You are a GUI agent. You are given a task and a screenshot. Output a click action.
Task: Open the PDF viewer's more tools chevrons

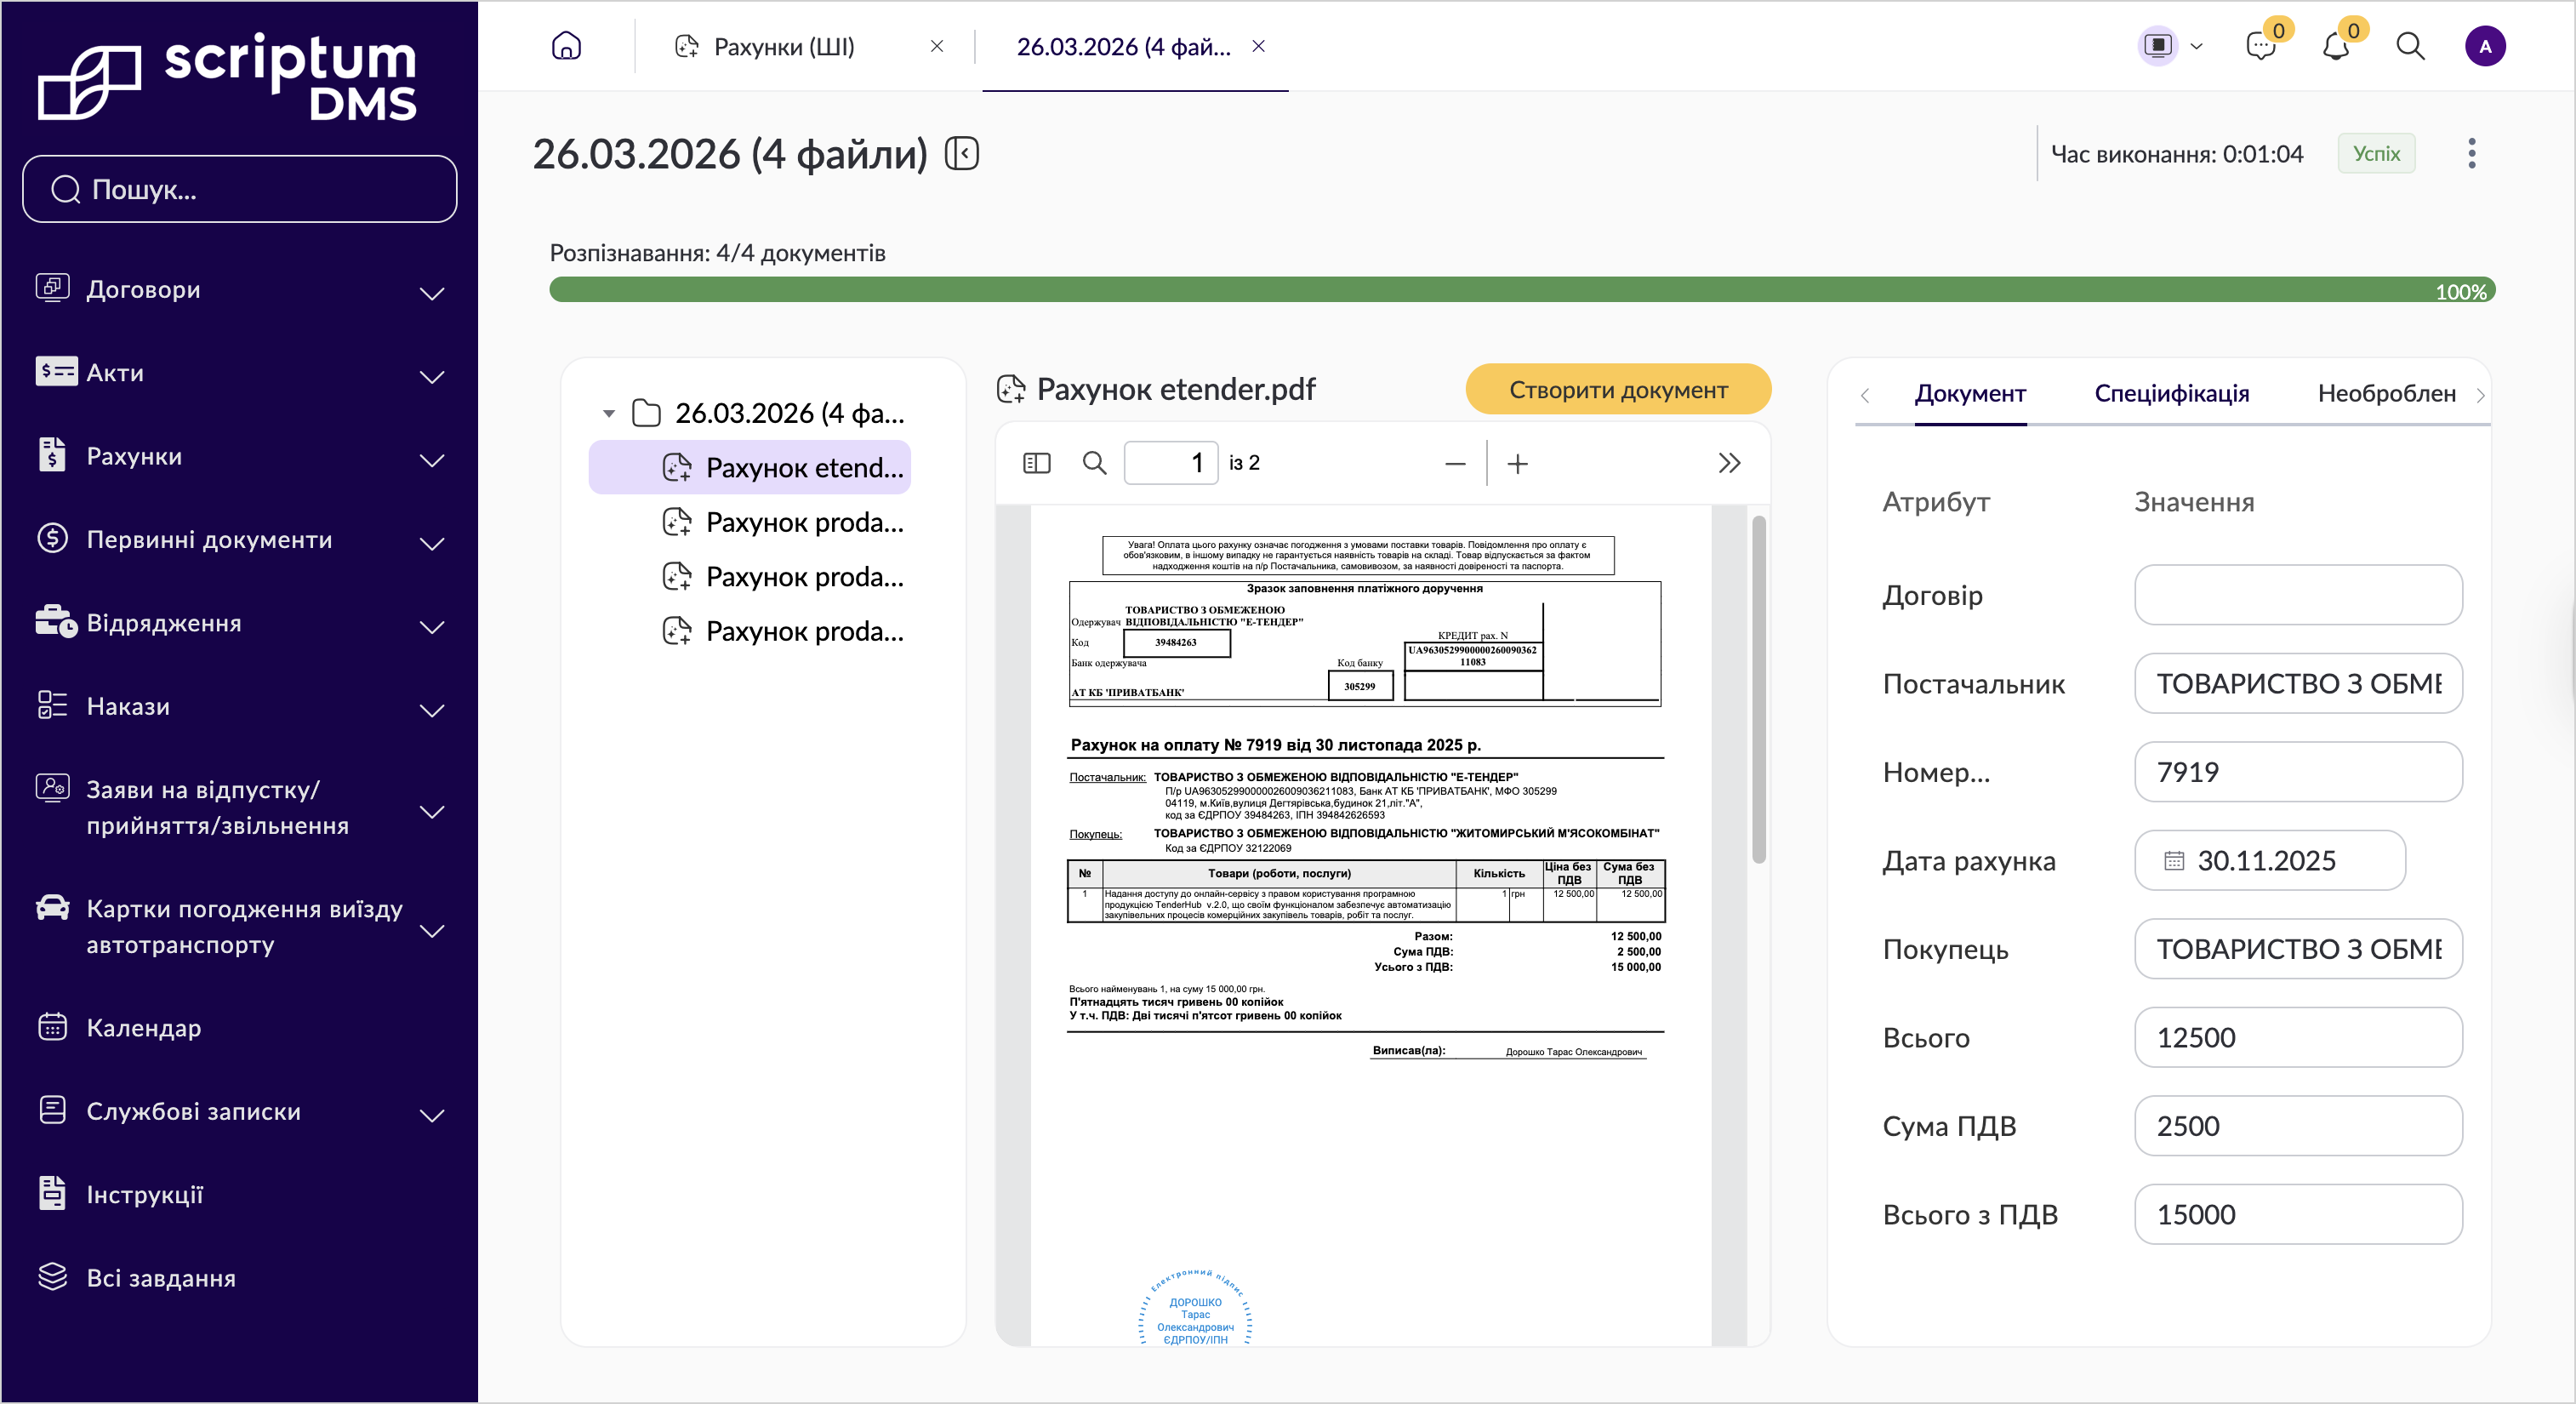click(x=1729, y=463)
